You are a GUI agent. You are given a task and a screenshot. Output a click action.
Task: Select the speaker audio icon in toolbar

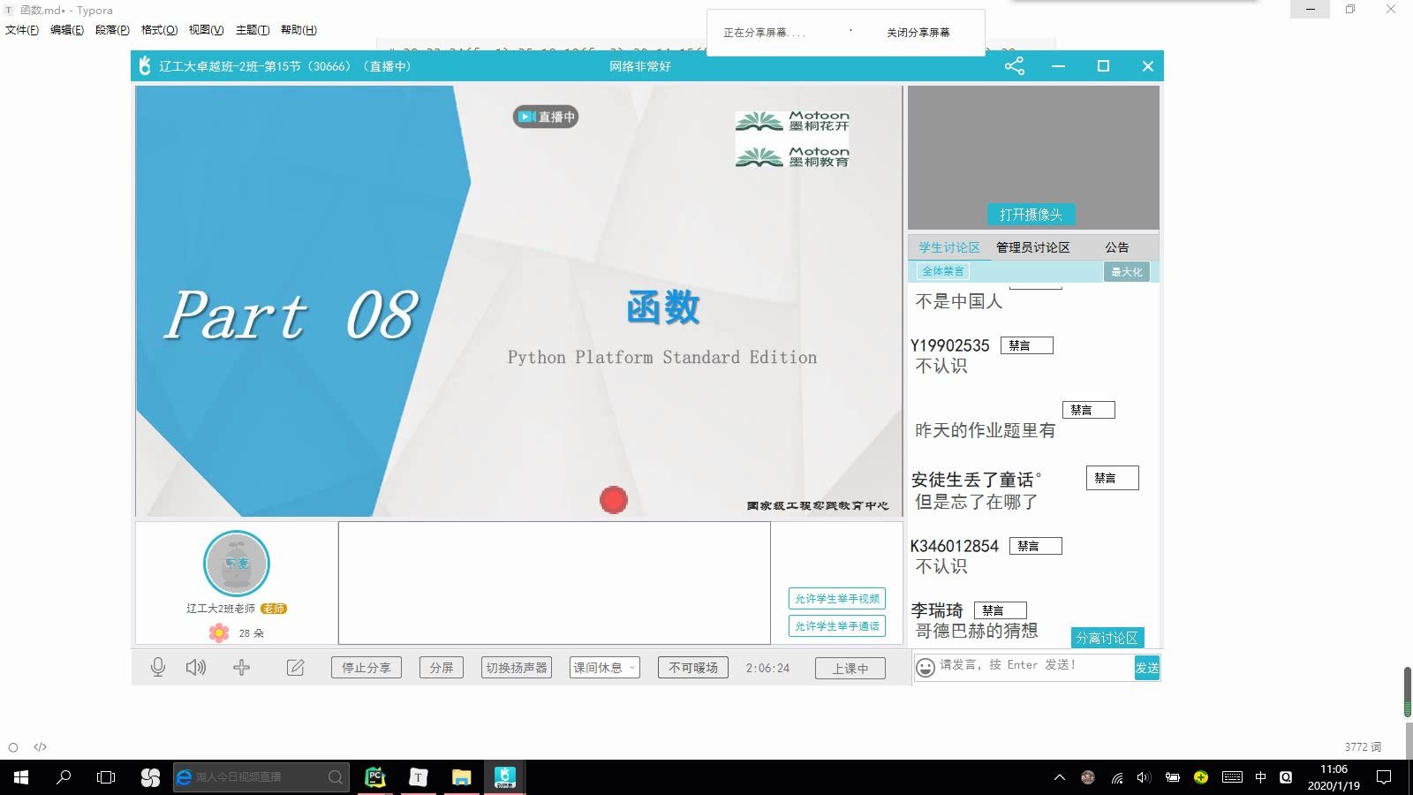click(x=196, y=667)
